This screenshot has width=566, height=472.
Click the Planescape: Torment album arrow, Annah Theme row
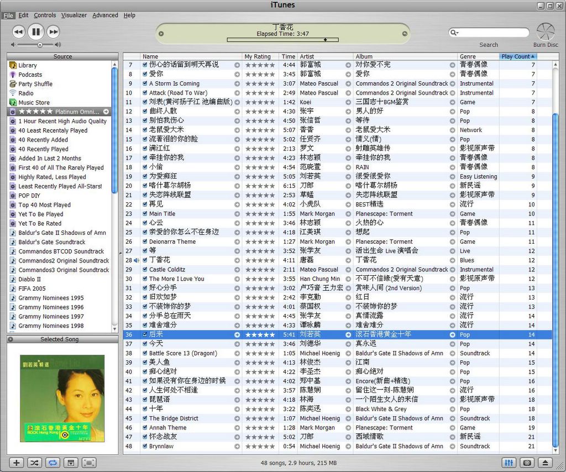[452, 428]
